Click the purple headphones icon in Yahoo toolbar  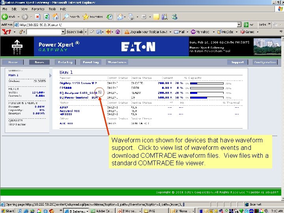pyautogui.click(x=118, y=32)
